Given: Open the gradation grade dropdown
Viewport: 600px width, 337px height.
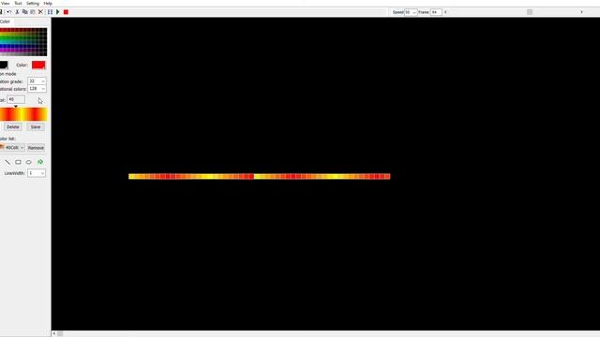Looking at the screenshot, I should pyautogui.click(x=37, y=81).
